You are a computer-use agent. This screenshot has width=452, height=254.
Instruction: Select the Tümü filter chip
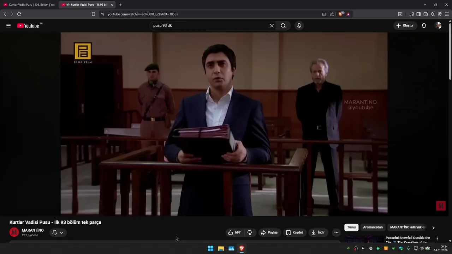pos(351,228)
